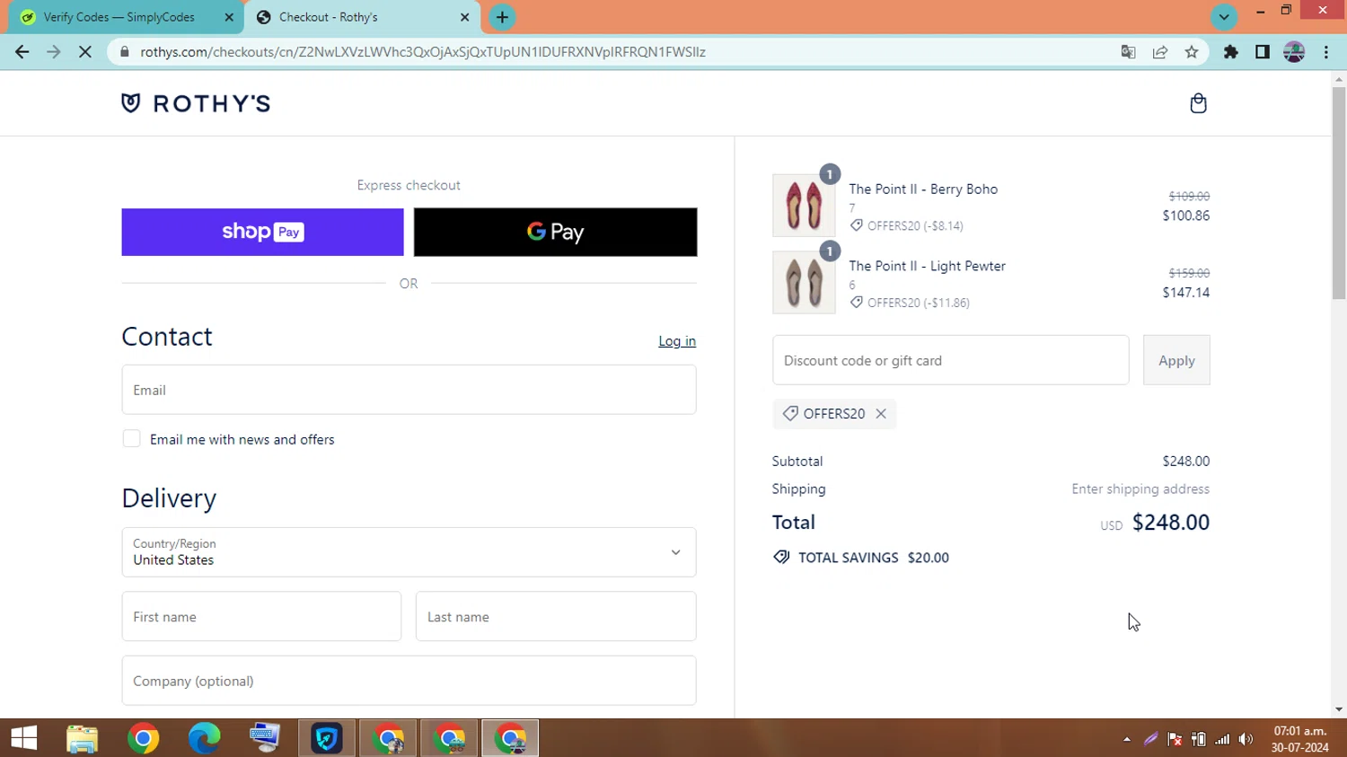The image size is (1347, 757).
Task: Click the browser forward arrow
Action: [x=53, y=52]
